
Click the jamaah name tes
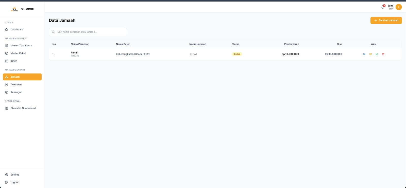195,54
